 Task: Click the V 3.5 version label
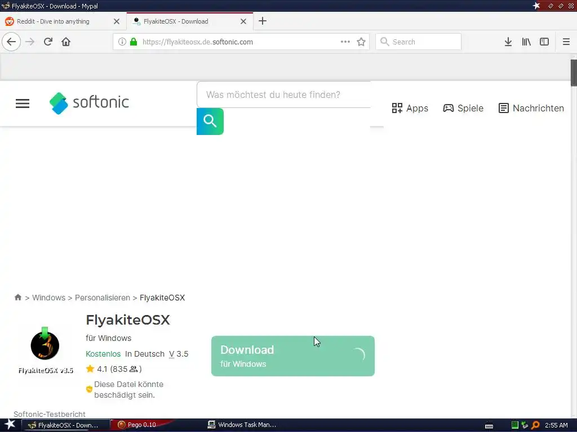(x=179, y=354)
